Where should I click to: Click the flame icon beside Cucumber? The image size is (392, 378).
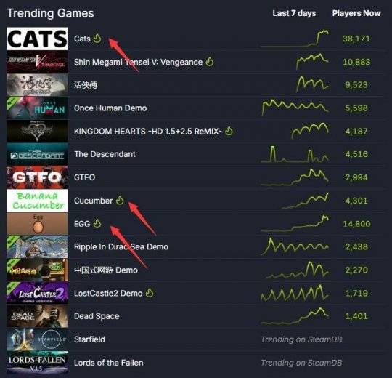(120, 200)
